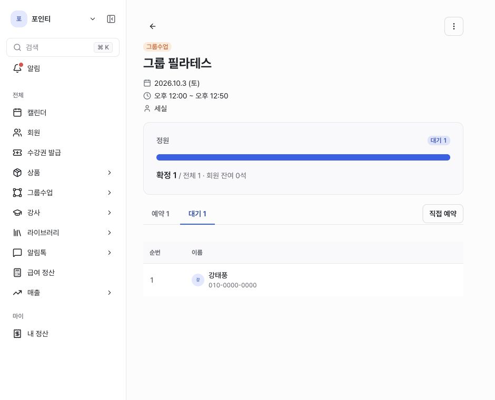
Task: Click the 확정 1 count text
Action: pos(166,175)
